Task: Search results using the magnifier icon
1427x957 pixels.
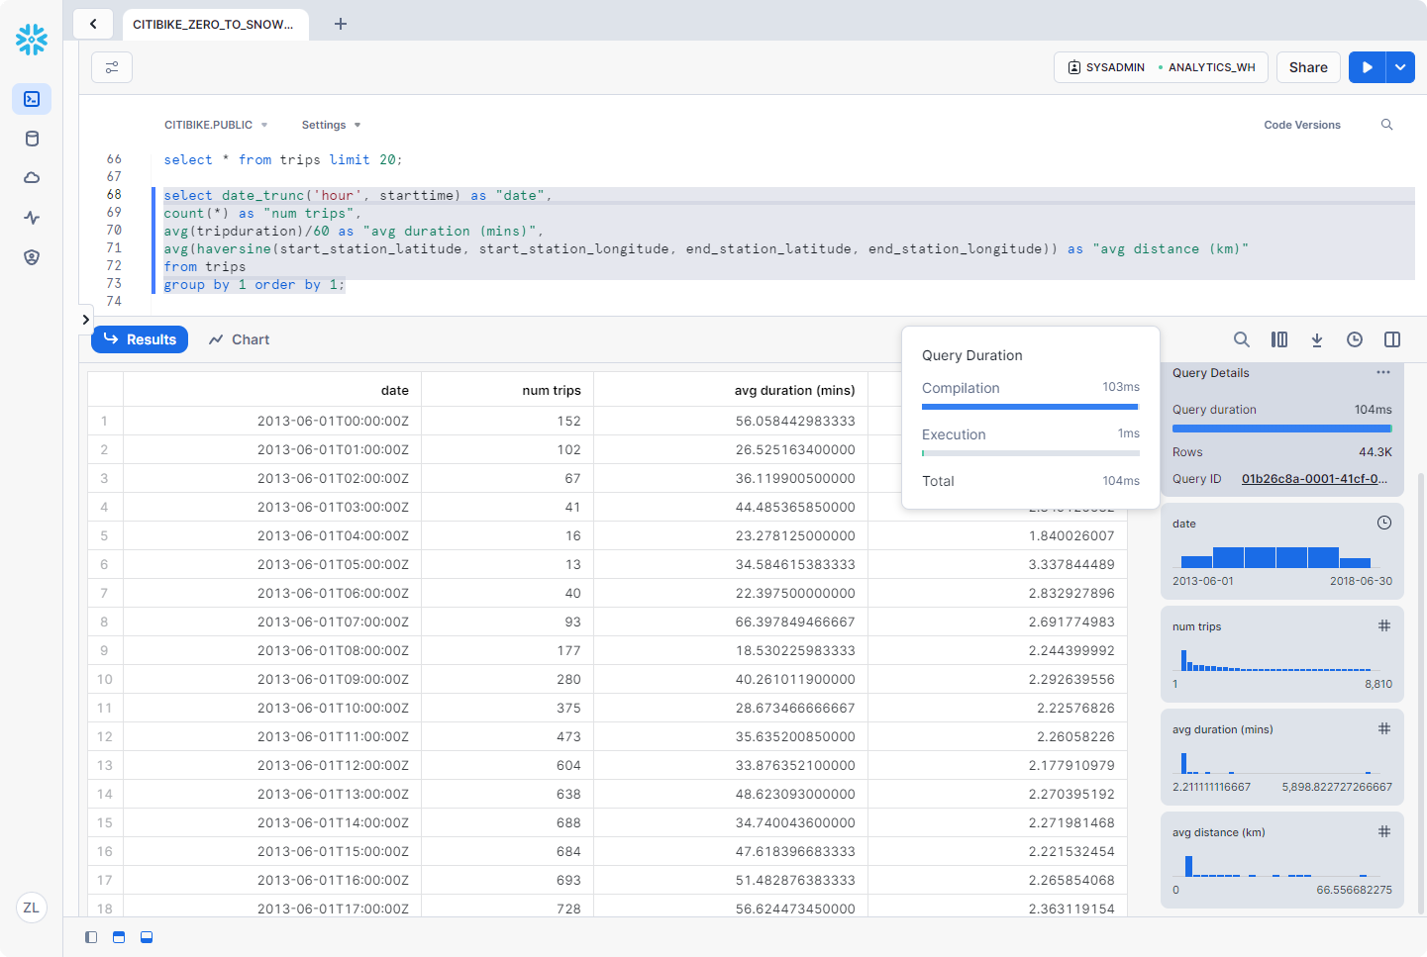Action: point(1241,339)
